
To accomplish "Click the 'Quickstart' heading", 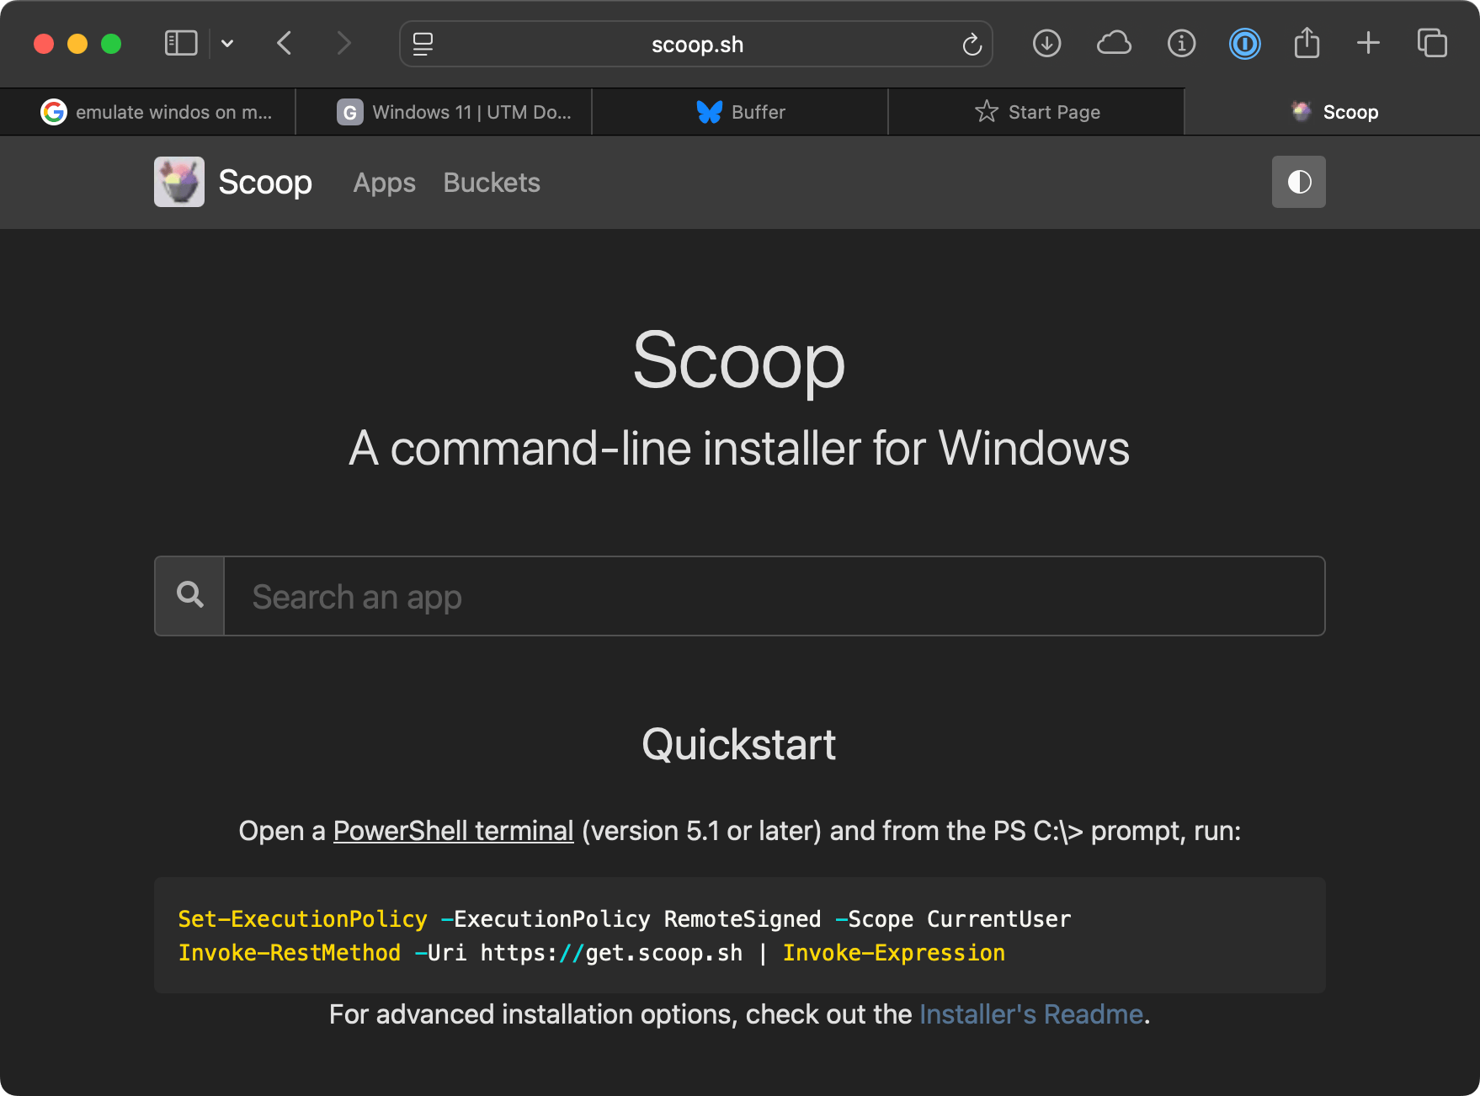I will click(x=739, y=745).
